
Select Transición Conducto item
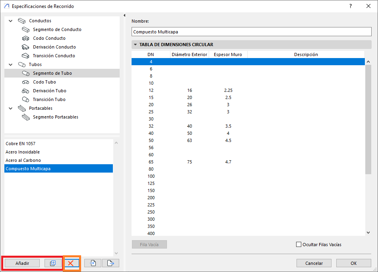54,56
